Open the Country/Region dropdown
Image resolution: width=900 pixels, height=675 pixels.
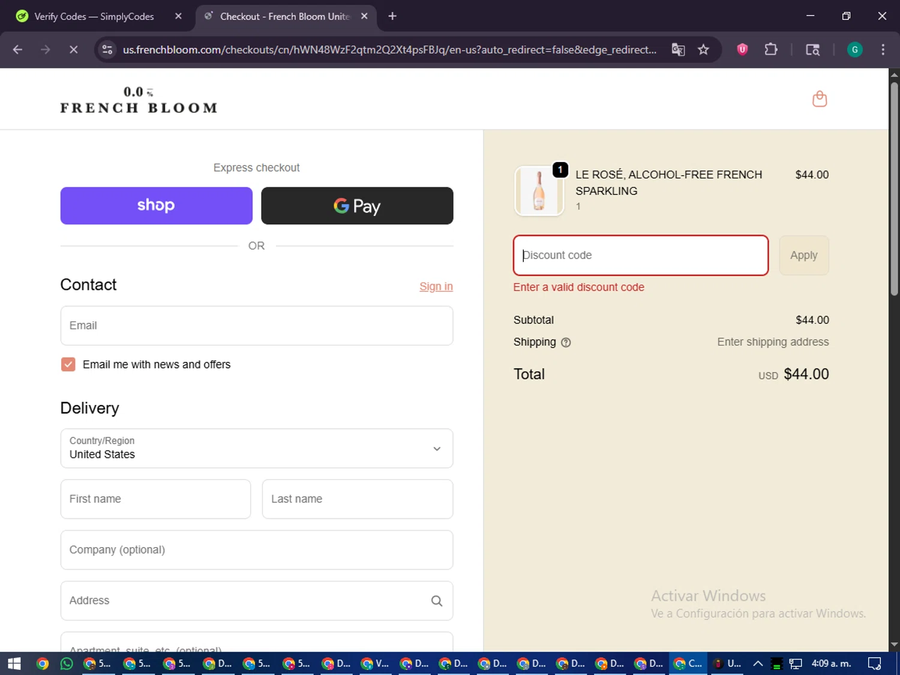coord(257,448)
